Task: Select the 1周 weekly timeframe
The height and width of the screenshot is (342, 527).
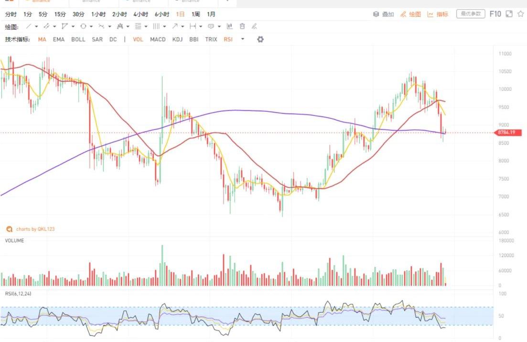Action: point(196,14)
